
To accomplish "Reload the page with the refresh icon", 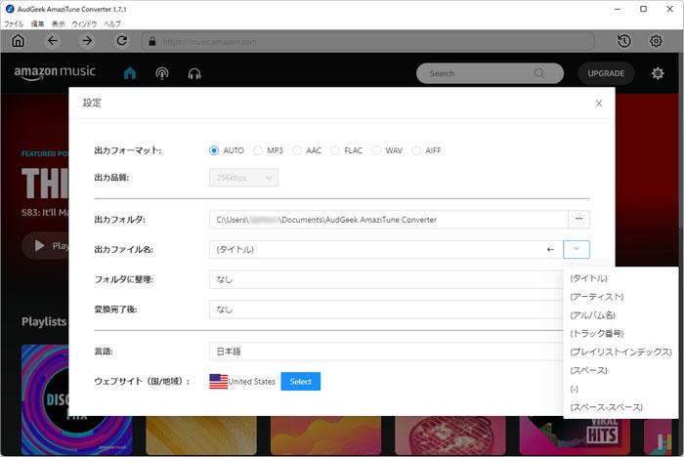I will (122, 41).
